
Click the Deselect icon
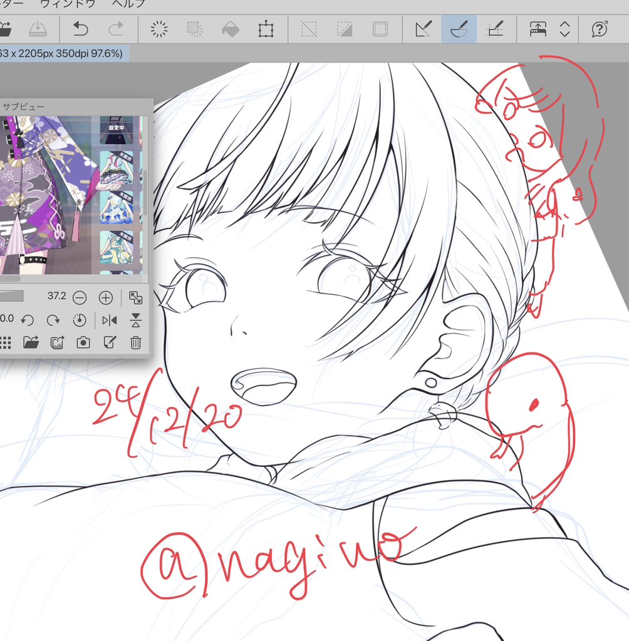click(309, 29)
